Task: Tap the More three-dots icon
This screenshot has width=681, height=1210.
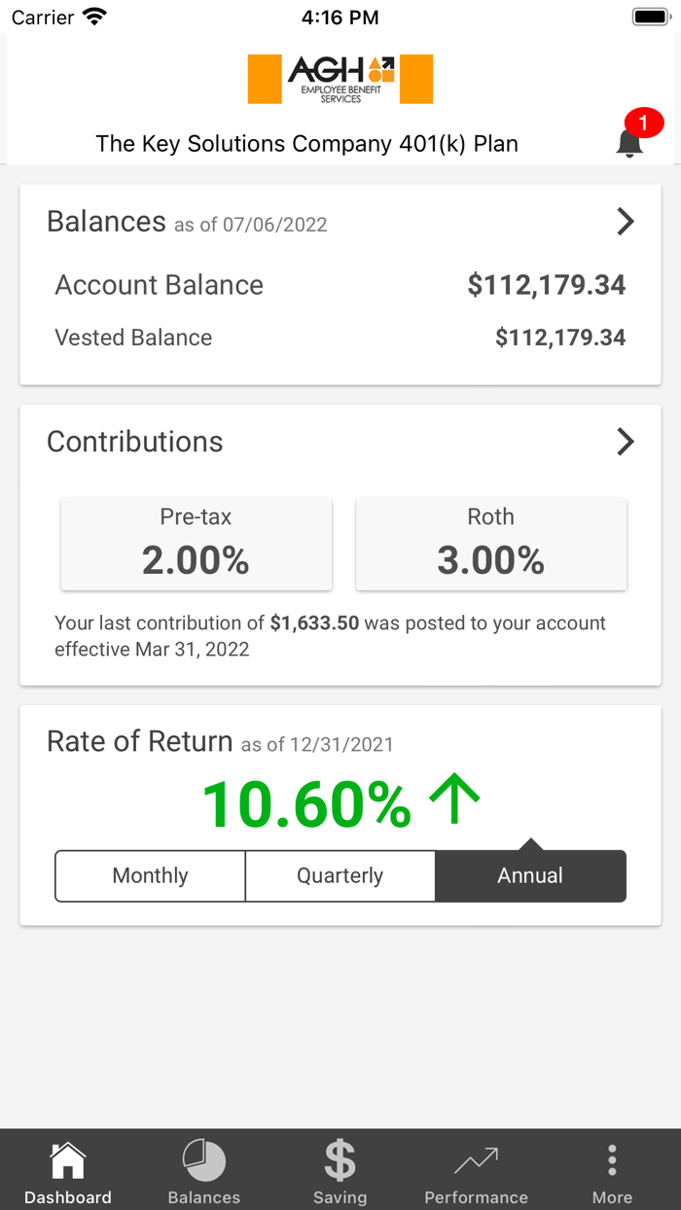Action: pos(612,1159)
